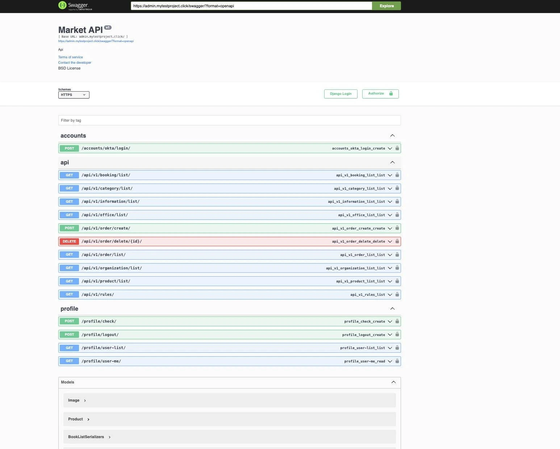Click lock icon on order delete row
This screenshot has width=560, height=449.
pos(397,241)
